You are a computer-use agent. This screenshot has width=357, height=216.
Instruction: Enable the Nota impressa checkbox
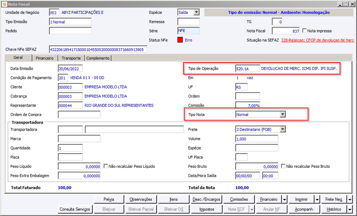click(304, 30)
